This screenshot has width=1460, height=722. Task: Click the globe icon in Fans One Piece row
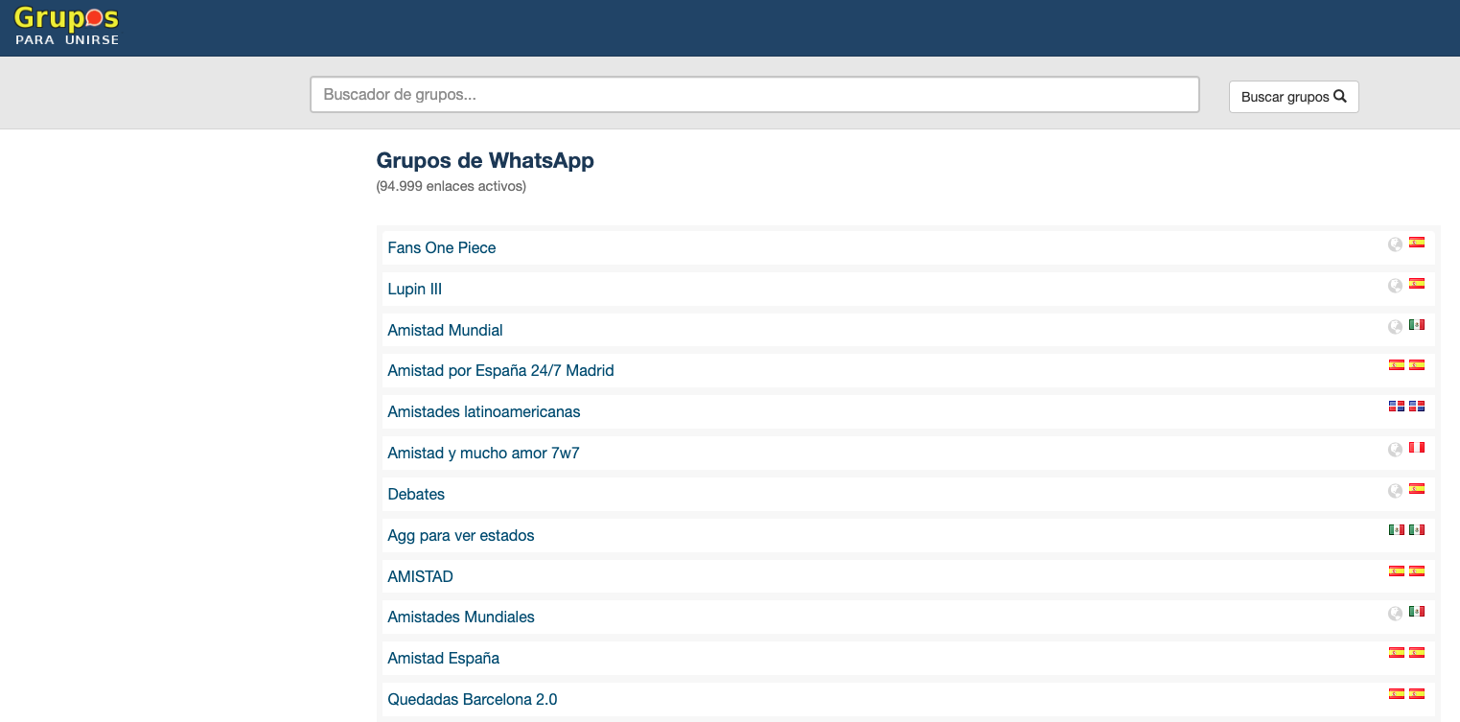pos(1396,244)
